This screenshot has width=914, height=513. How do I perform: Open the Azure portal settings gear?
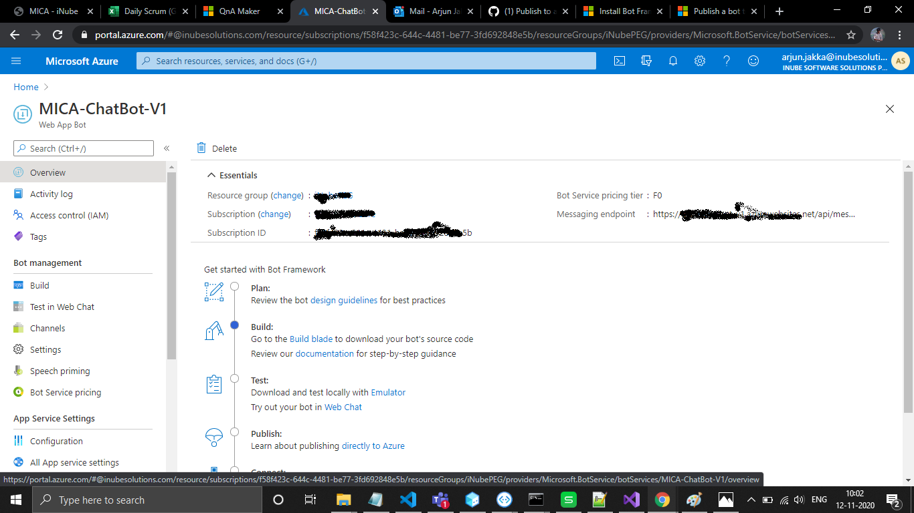point(700,61)
